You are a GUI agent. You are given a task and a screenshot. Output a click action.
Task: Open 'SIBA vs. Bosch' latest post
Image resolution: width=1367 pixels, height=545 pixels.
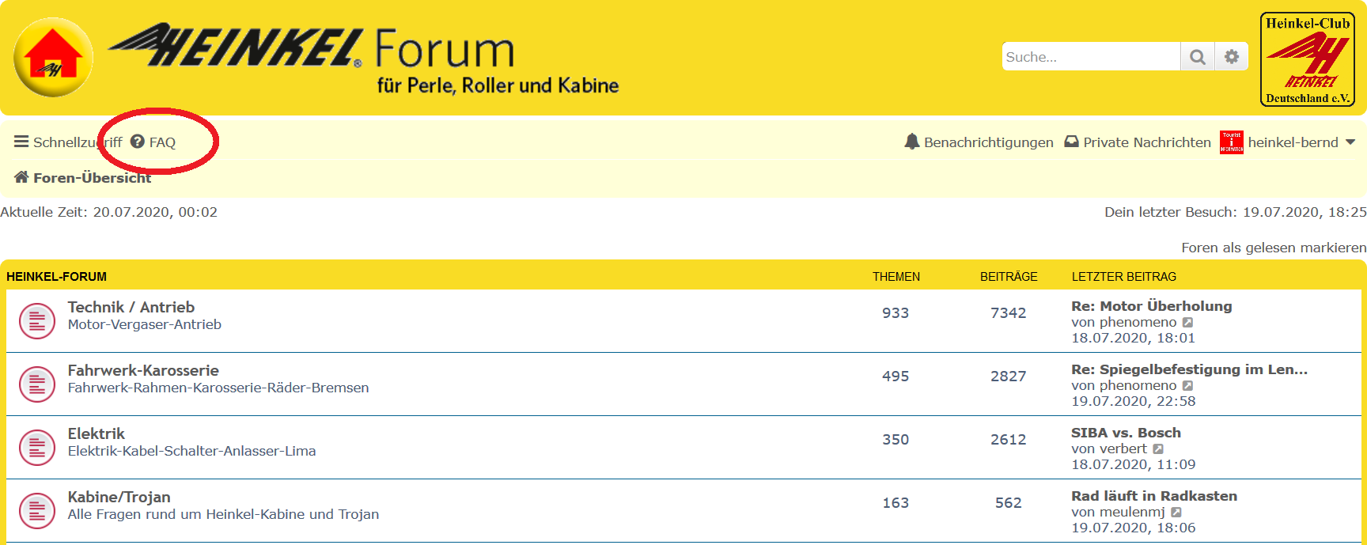click(x=1126, y=433)
